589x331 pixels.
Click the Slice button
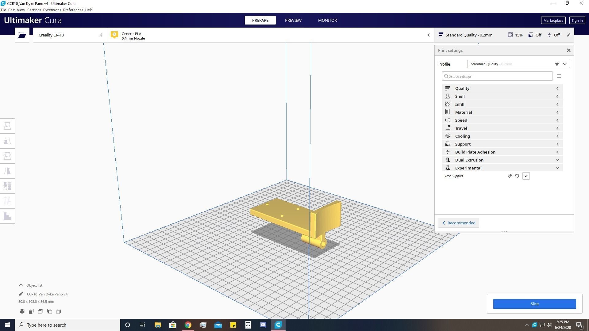click(x=534, y=304)
